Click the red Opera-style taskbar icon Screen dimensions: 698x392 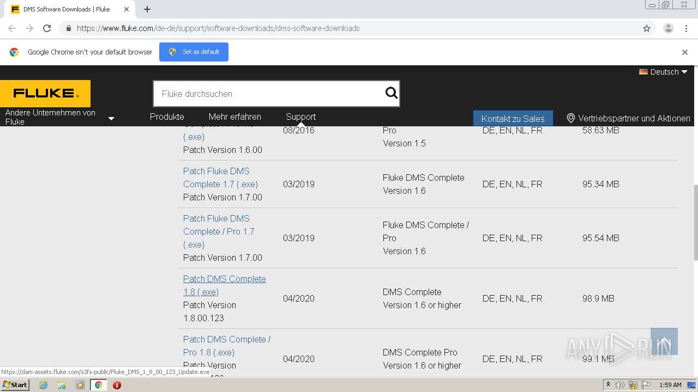pyautogui.click(x=117, y=385)
